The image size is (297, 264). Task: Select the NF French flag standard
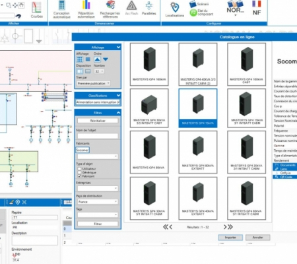tap(257, 8)
